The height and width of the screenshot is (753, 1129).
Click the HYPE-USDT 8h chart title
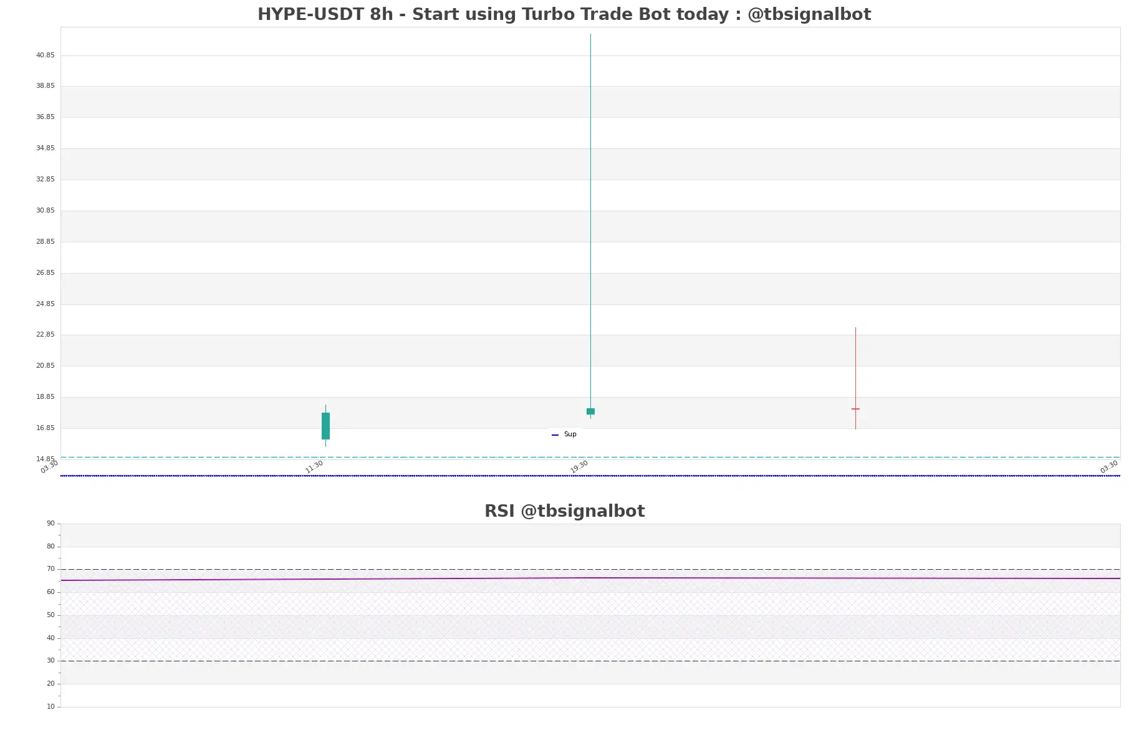coord(564,14)
